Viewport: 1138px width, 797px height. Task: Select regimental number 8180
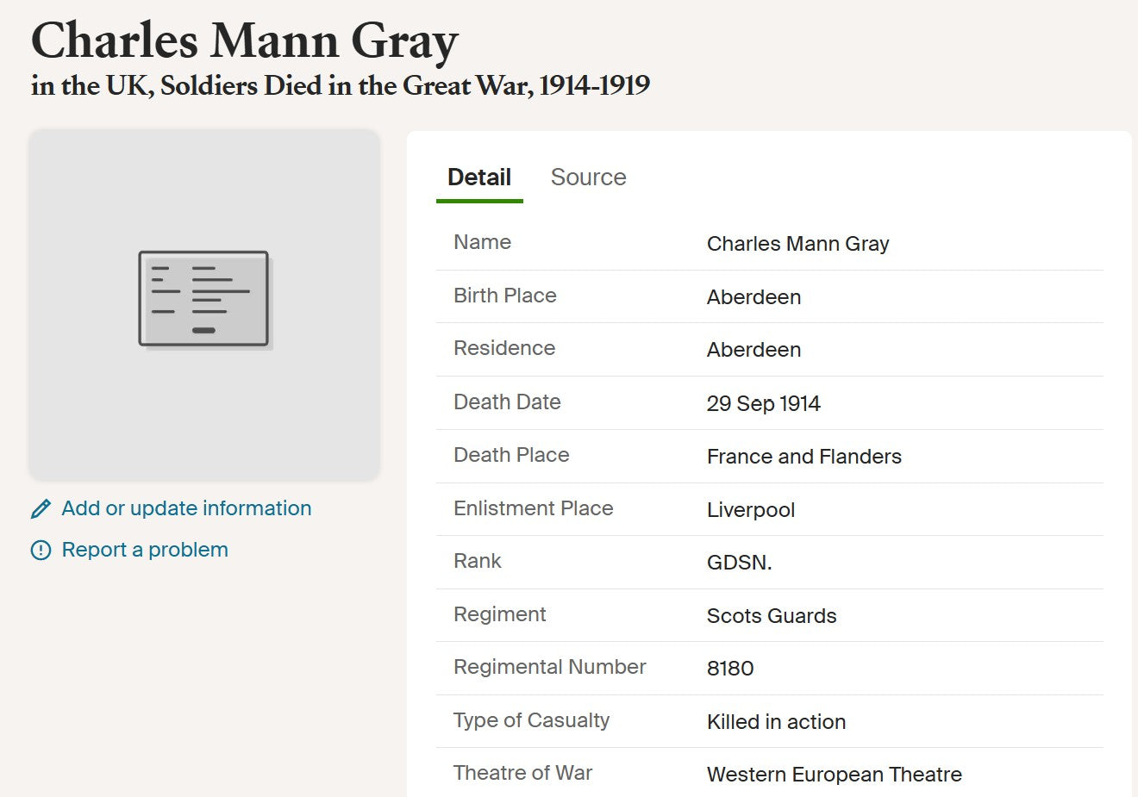pos(730,669)
